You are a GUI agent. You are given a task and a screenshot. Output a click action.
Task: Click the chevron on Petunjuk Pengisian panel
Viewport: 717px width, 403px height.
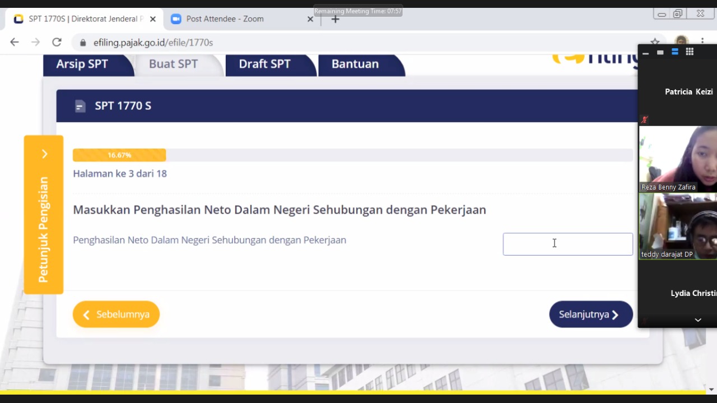point(44,154)
